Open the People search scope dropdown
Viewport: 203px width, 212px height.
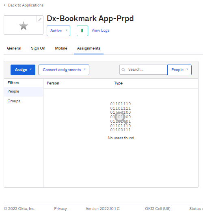click(x=179, y=70)
